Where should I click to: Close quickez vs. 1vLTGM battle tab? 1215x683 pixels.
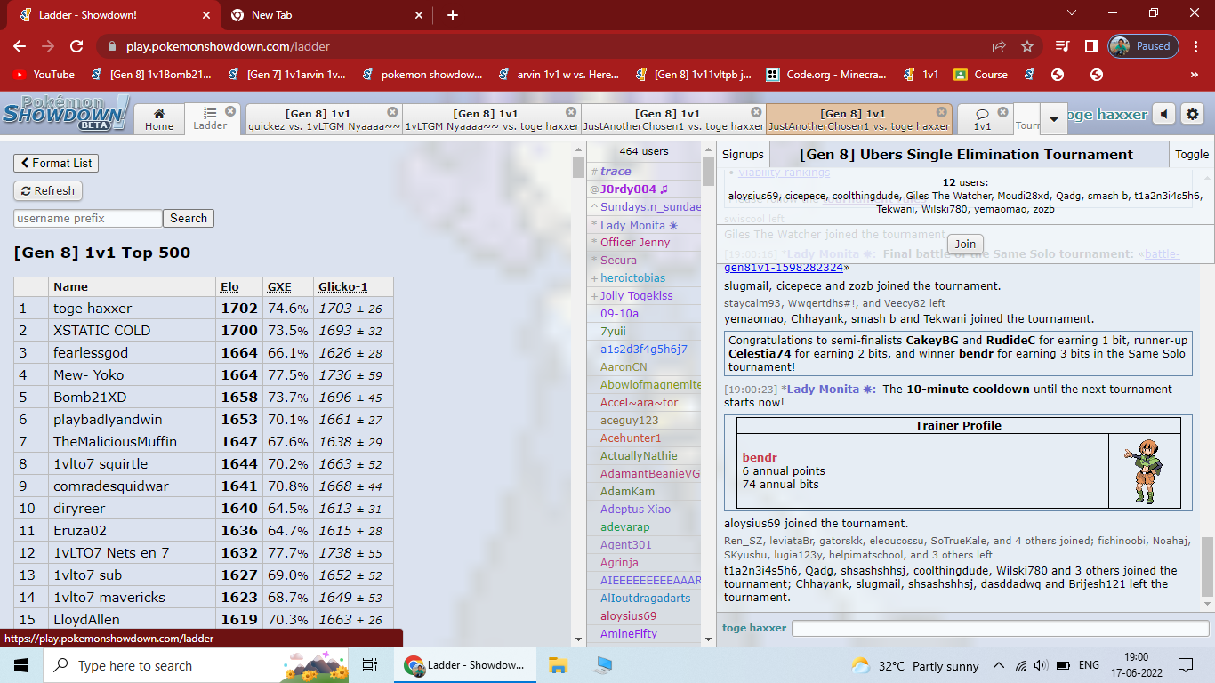[x=392, y=112]
